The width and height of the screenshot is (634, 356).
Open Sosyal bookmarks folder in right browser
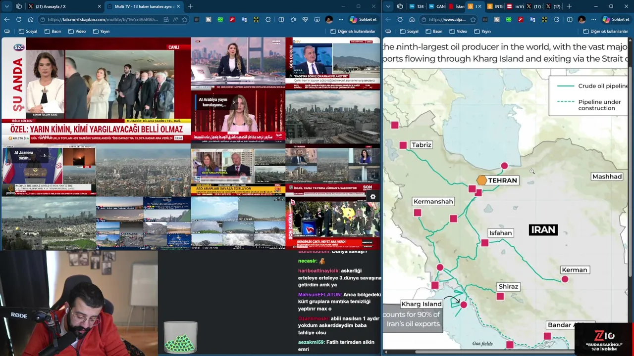point(409,31)
